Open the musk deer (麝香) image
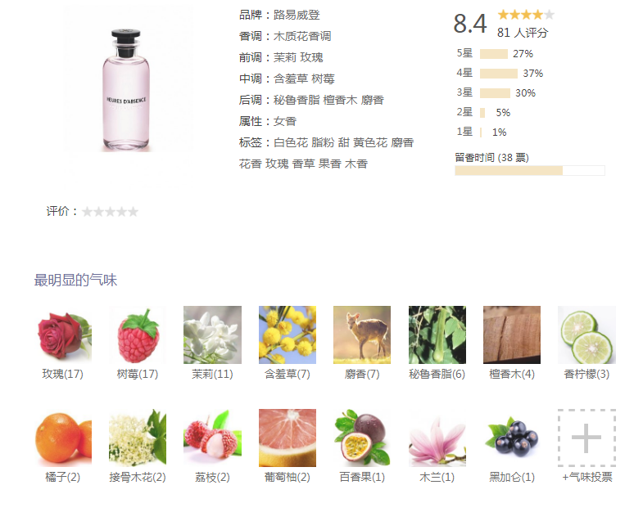The image size is (643, 521). 362,335
